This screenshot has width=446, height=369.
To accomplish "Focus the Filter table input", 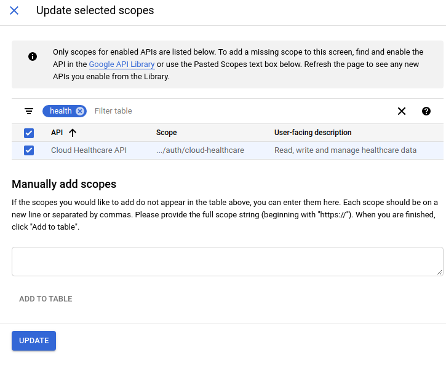I will click(242, 111).
